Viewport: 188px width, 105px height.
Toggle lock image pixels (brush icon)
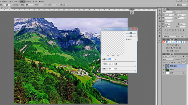pyautogui.click(x=170, y=62)
